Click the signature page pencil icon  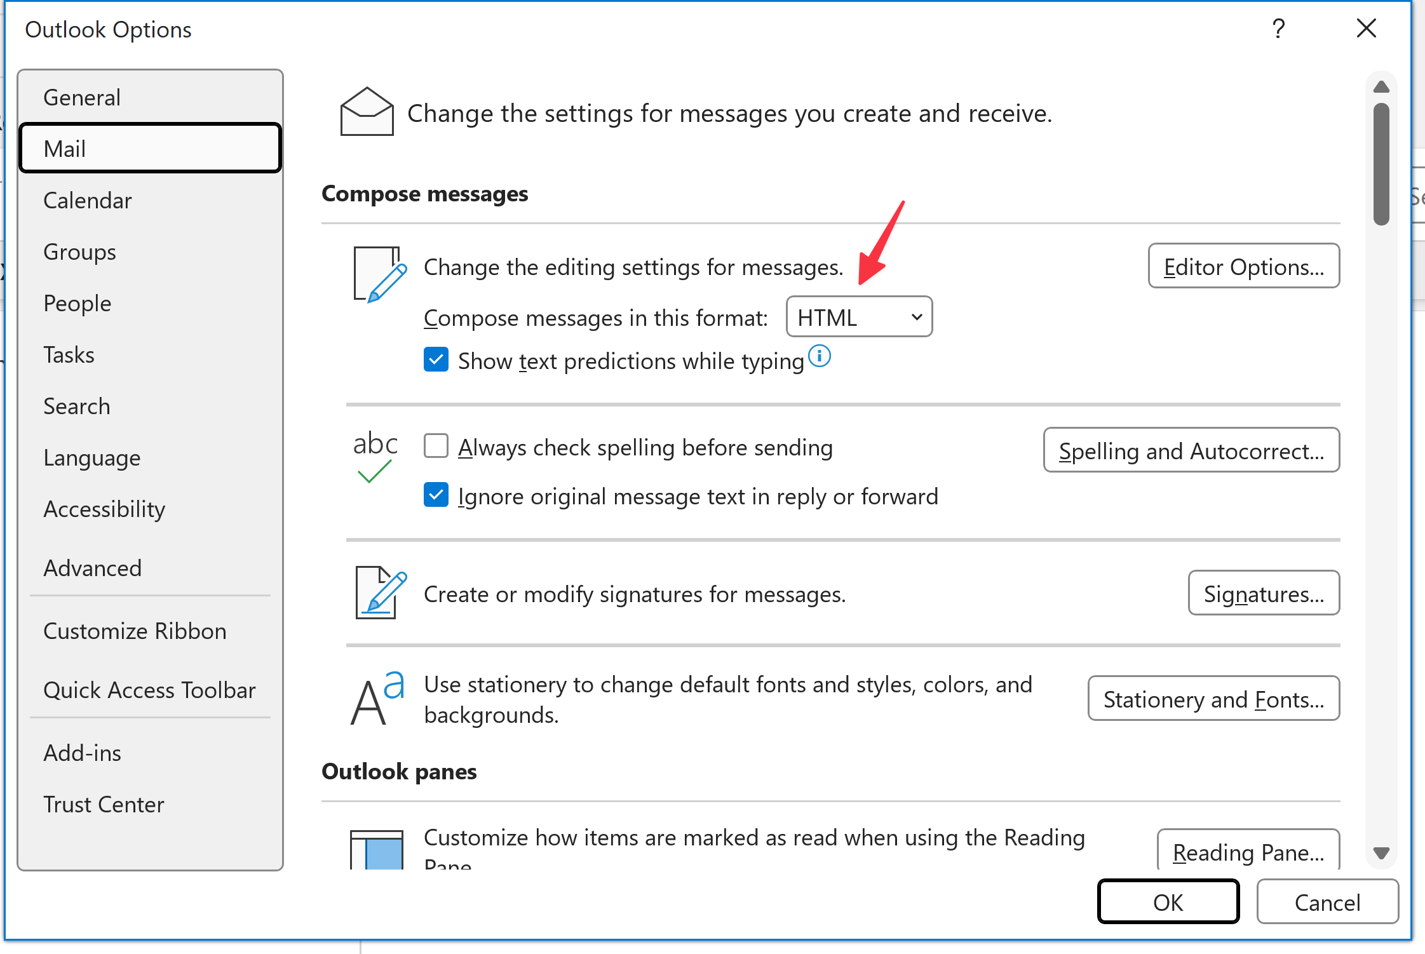(381, 593)
